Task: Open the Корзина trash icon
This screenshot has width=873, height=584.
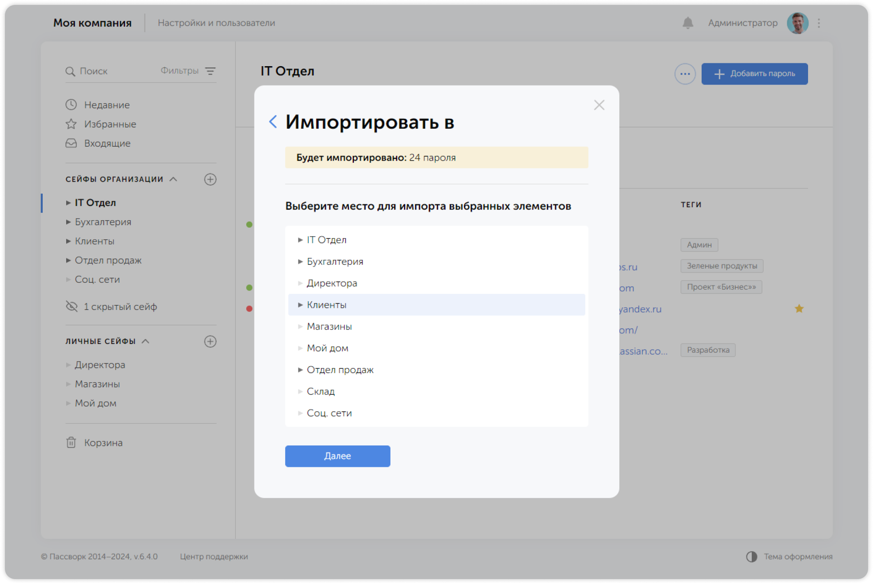Action: 72,443
